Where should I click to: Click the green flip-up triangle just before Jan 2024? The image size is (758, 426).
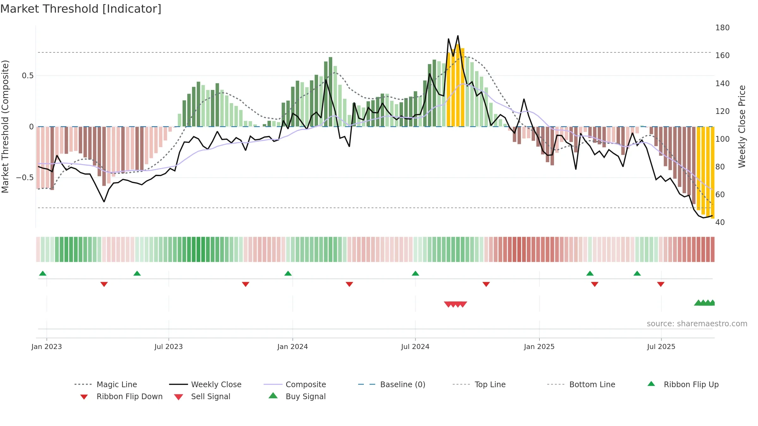288,273
